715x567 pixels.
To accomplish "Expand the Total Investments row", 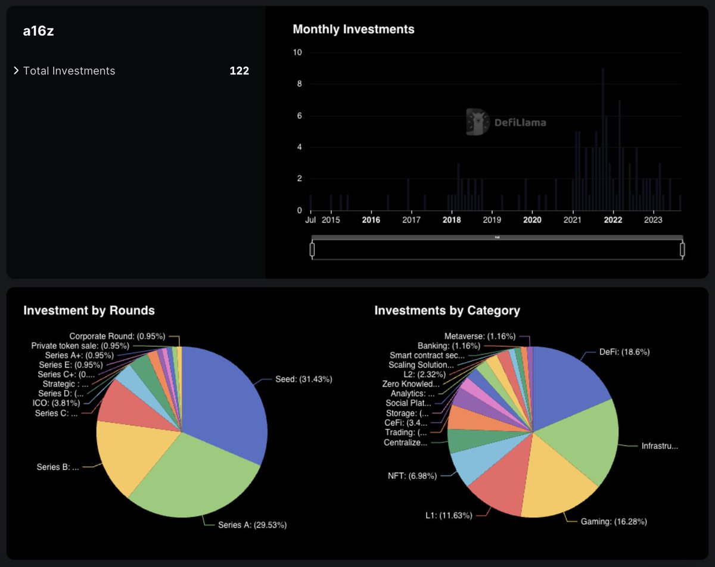I will pyautogui.click(x=16, y=70).
